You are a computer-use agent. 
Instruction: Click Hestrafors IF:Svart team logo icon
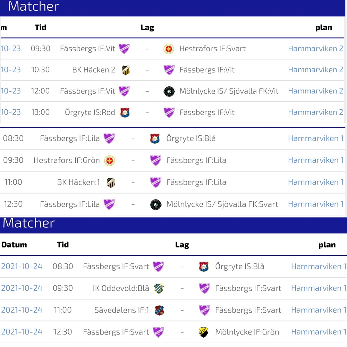pyautogui.click(x=169, y=49)
